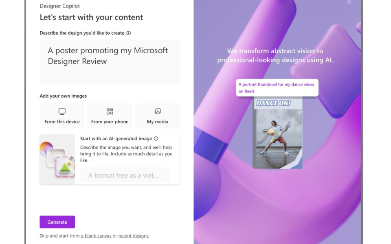
Task: Click the monitor upload icon above "From this device"
Action: coord(62,111)
